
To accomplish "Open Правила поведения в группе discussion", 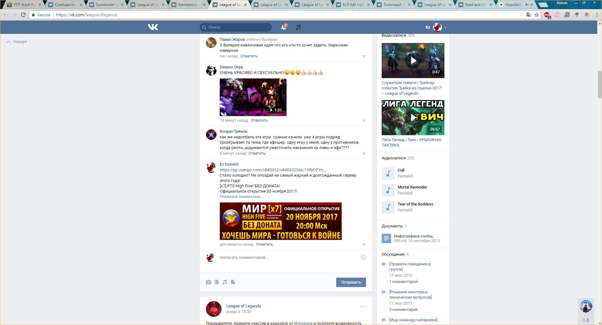I will click(410, 267).
